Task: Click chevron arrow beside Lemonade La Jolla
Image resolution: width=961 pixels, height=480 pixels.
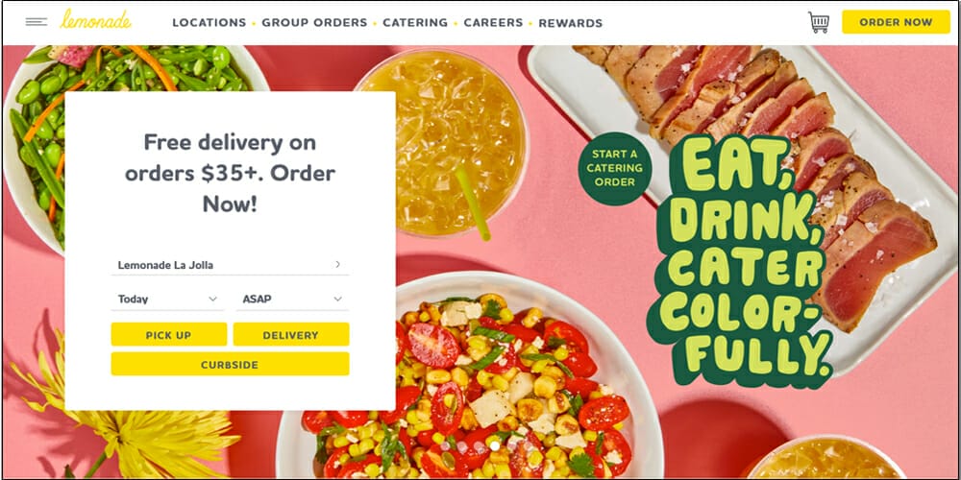Action: (x=337, y=265)
